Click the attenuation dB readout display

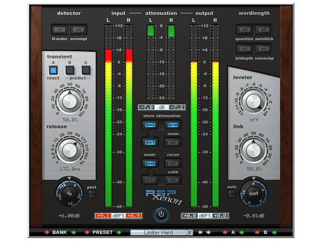coord(162,107)
